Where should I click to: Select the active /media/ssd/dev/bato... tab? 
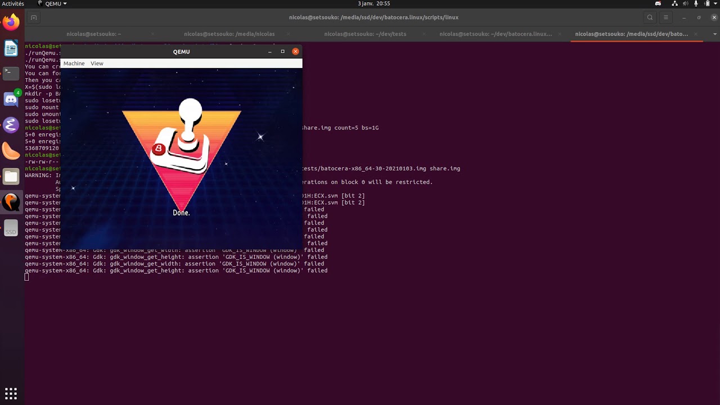pyautogui.click(x=631, y=34)
